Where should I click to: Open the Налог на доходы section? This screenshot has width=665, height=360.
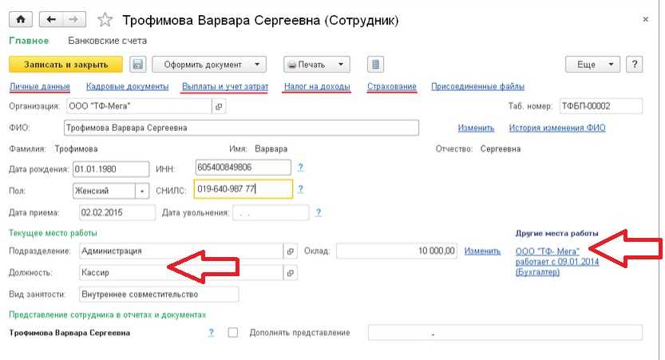pos(317,86)
